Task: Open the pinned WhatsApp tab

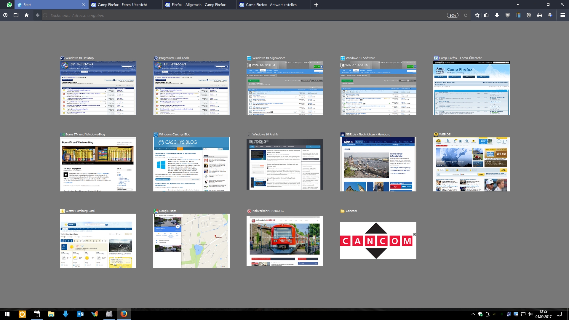Action: [9, 4]
